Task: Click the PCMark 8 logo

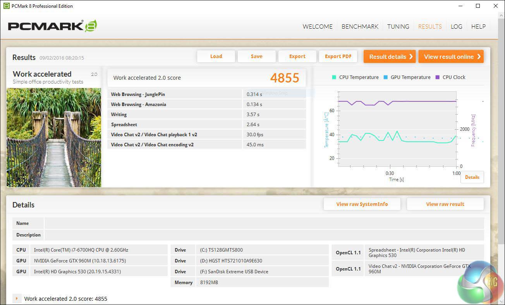Action: click(52, 26)
